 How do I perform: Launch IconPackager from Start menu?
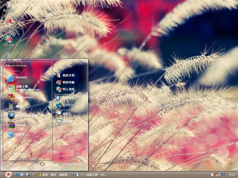tap(21, 97)
